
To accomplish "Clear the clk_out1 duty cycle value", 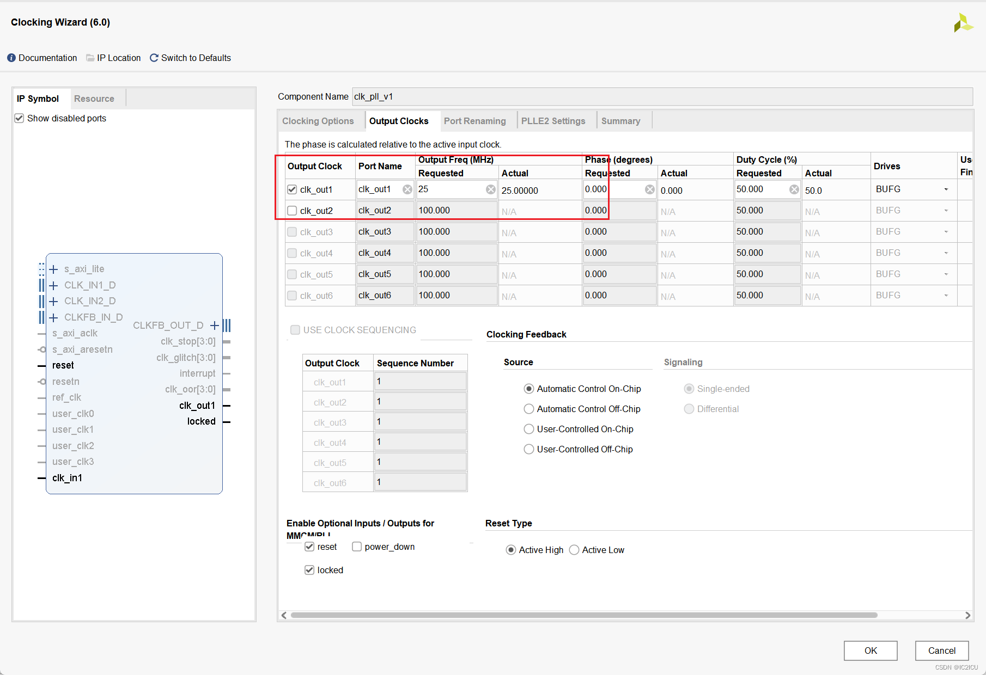I will (x=794, y=189).
